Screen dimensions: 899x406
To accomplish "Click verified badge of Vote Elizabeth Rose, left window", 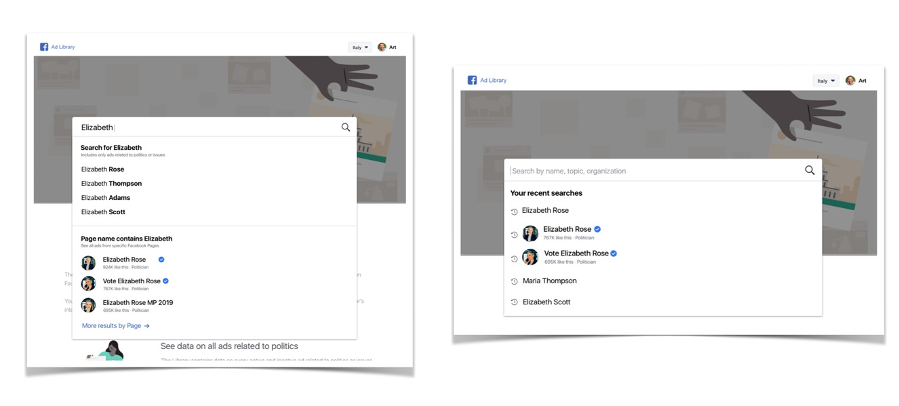I will 165,281.
